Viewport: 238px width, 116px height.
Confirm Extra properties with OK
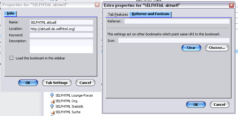tap(196, 105)
